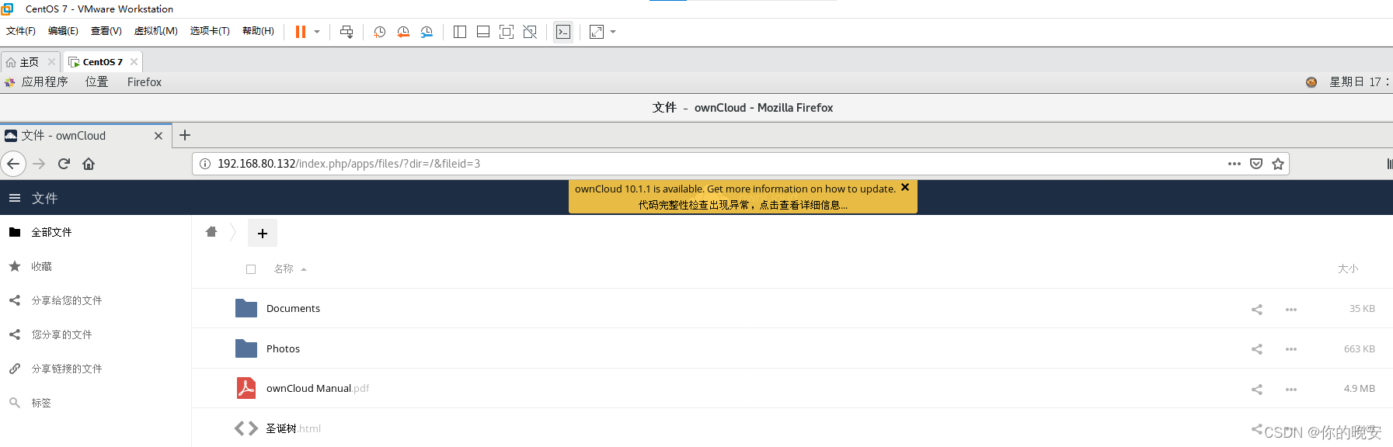Sort files by 名称 column

click(284, 269)
